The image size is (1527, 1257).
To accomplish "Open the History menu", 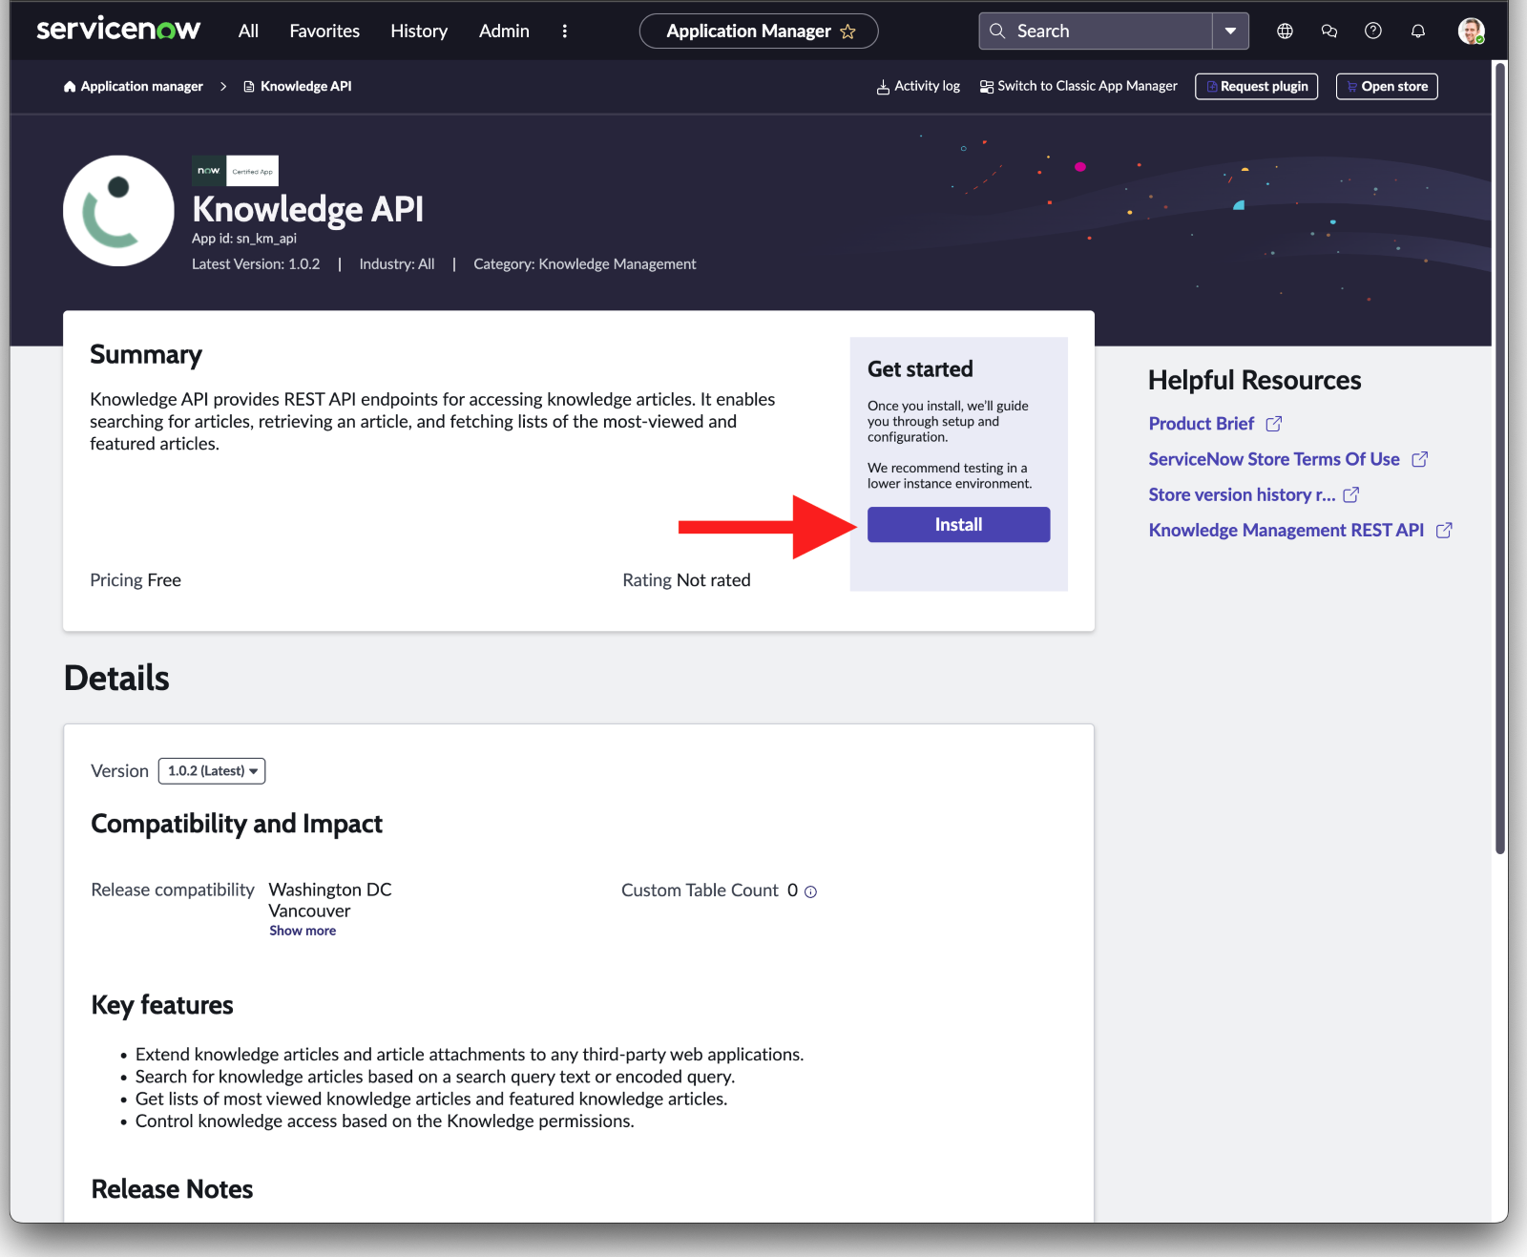I will (419, 31).
